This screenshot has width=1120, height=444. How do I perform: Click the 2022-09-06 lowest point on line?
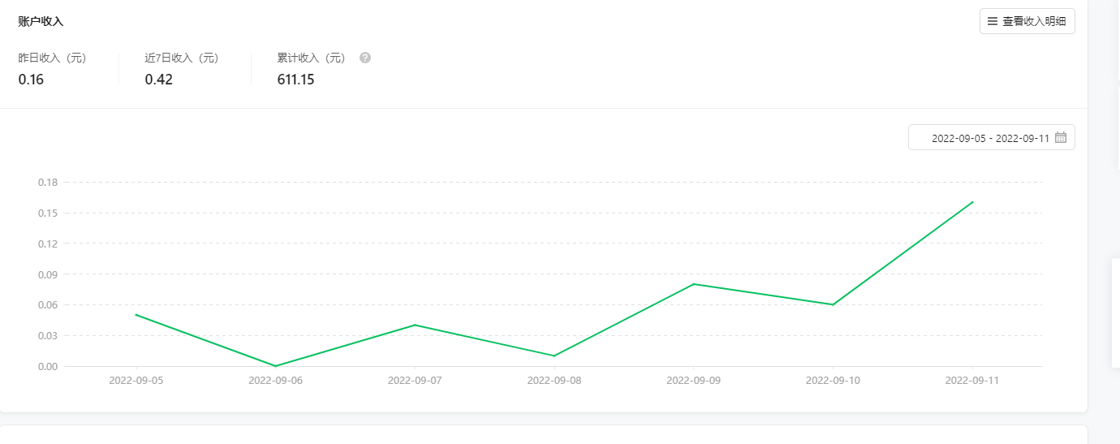coord(275,366)
